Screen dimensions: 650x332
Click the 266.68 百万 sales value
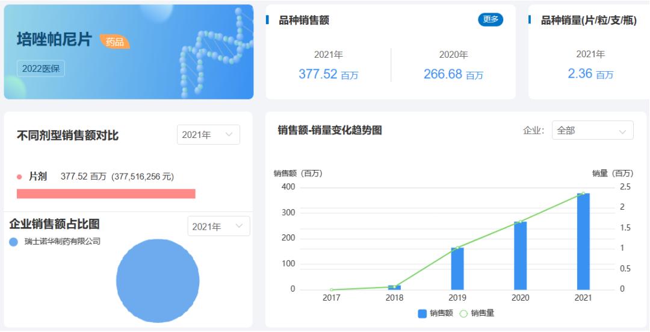pos(454,74)
